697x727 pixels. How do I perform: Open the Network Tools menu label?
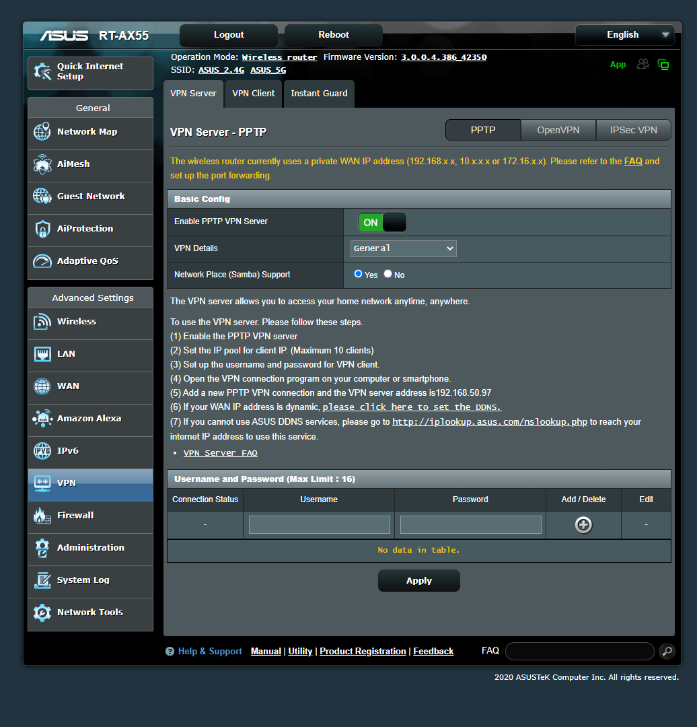coord(90,613)
